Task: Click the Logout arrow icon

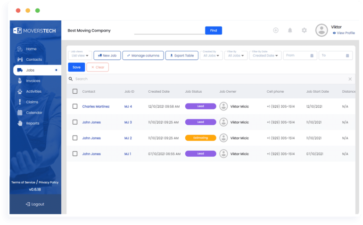Action: coord(28,204)
